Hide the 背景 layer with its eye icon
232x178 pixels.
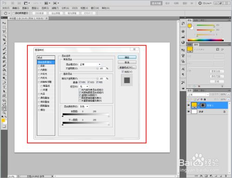[188, 112]
